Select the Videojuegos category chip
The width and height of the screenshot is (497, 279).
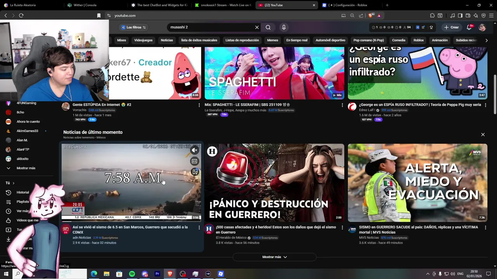143,40
